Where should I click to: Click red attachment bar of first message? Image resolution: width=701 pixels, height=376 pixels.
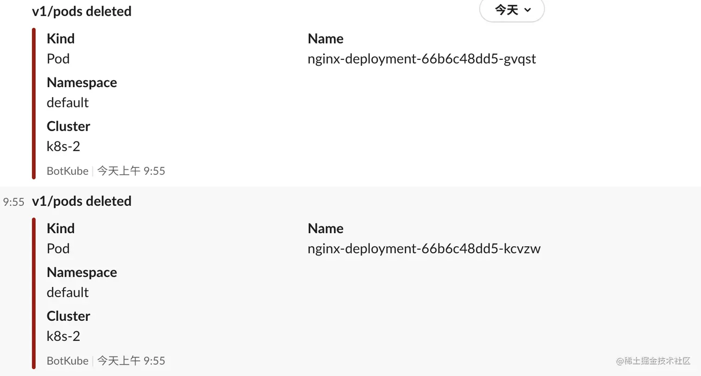coord(34,103)
